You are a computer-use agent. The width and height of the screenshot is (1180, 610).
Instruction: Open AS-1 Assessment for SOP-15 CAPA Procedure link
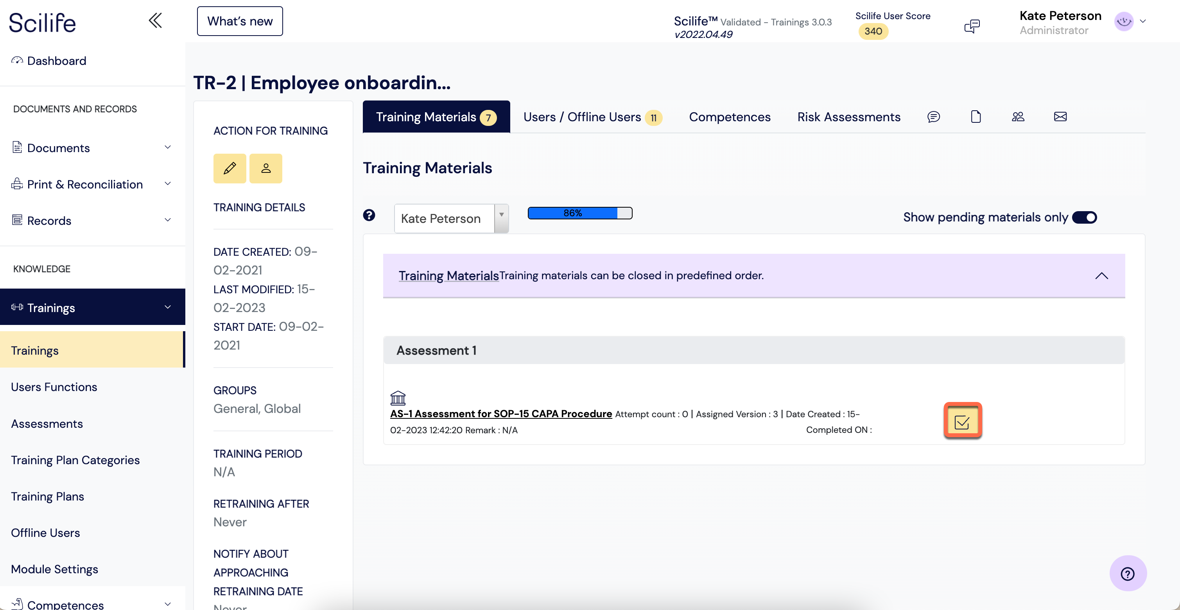(501, 414)
